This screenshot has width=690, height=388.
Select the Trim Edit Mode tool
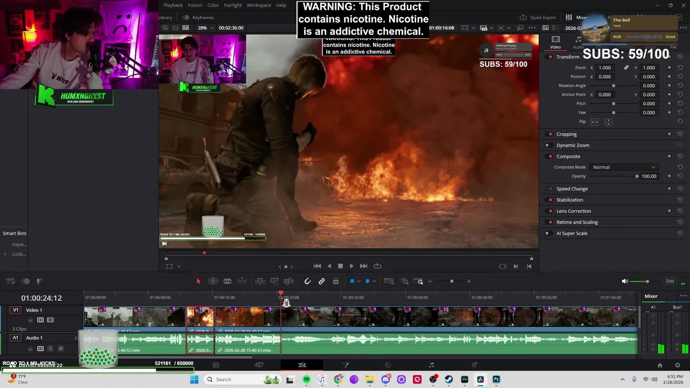213,281
